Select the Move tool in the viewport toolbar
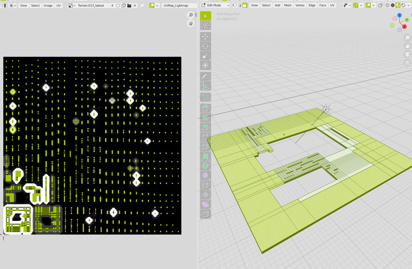The image size is (412, 269). [205, 36]
